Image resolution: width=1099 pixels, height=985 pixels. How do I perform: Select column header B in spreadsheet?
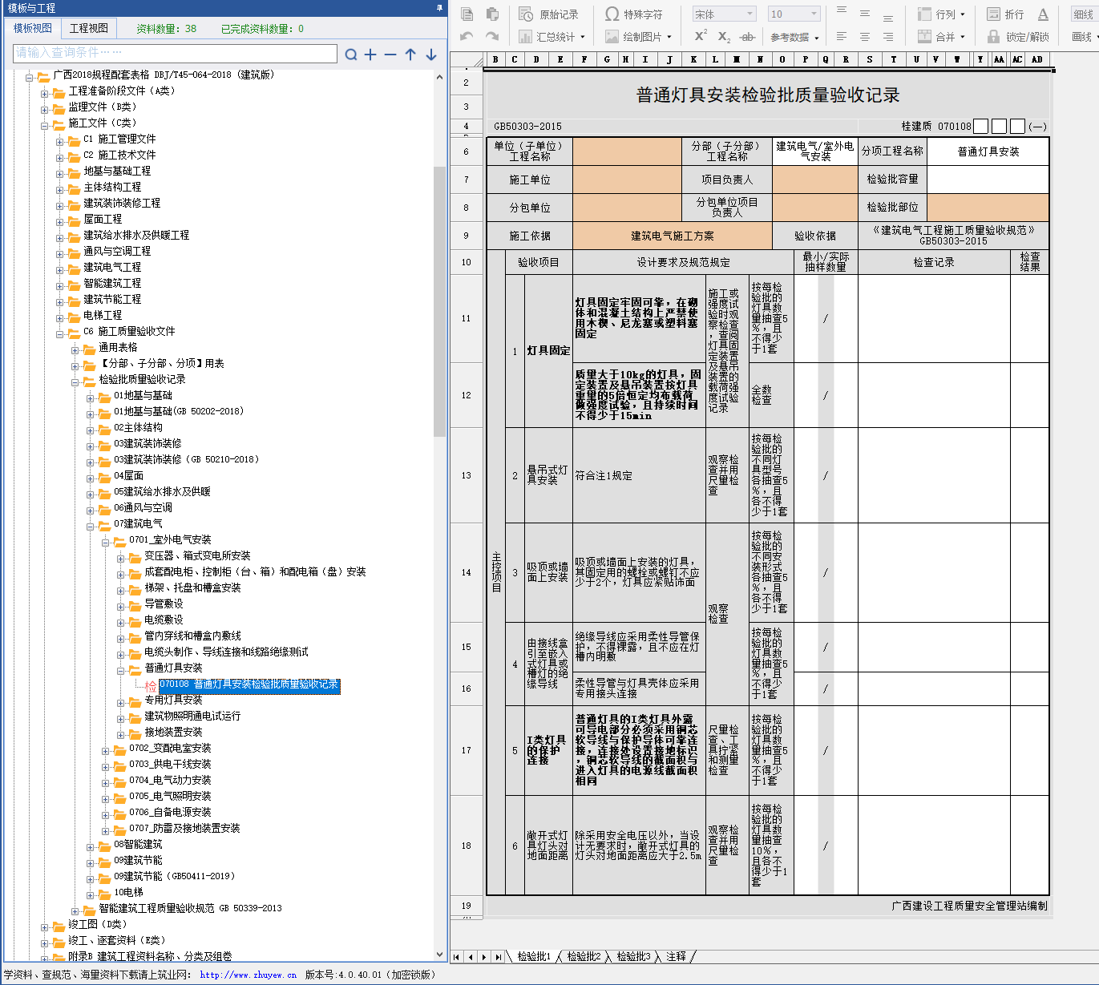pos(495,59)
